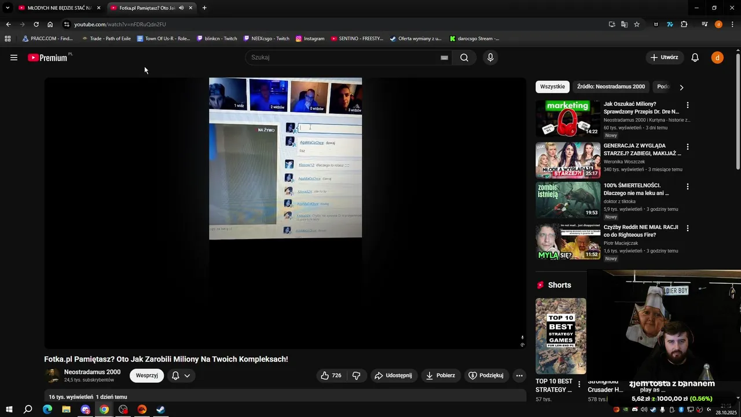Expand the notification settings chevron beside the bell
Viewport: 741px width, 417px height.
coord(187,376)
